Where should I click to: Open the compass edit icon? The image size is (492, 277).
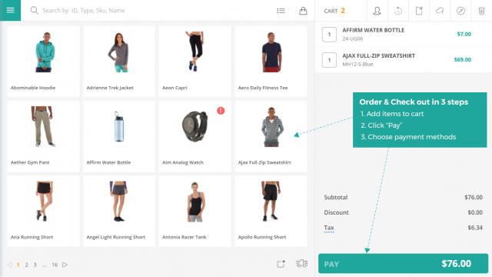pos(460,11)
